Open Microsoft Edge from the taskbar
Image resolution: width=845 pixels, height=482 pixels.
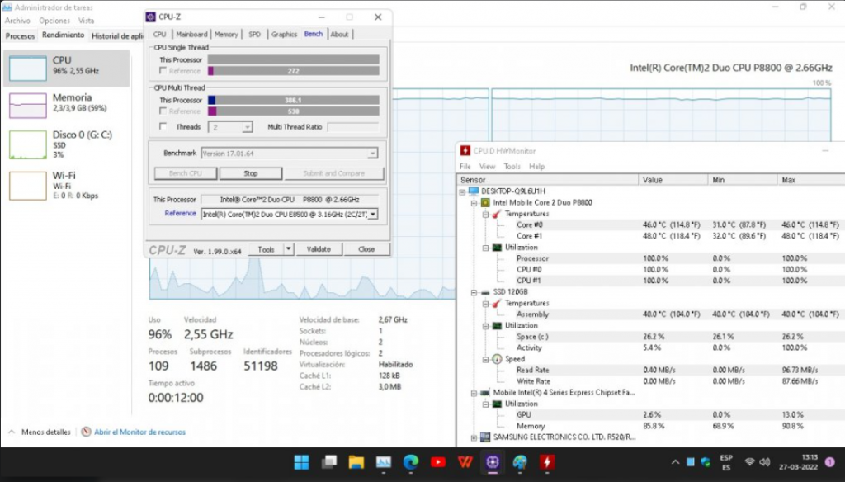point(411,462)
